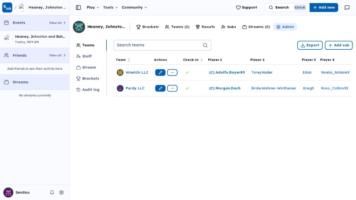Open the Subs tab
The image size is (356, 200).
point(228,27)
